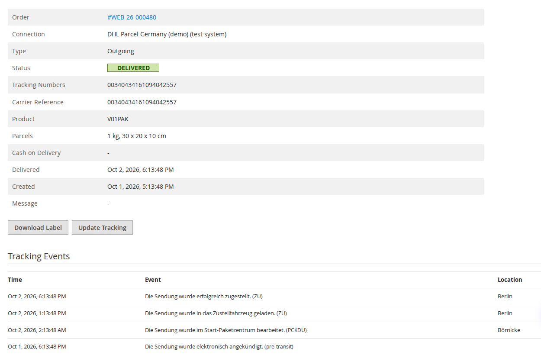This screenshot has width=541, height=355.
Task: Click the Status row label
Action: (21, 68)
